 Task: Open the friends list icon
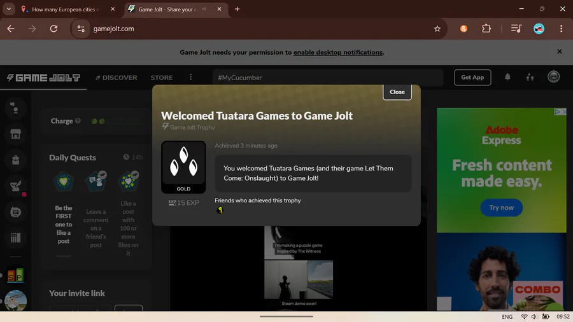click(x=530, y=77)
